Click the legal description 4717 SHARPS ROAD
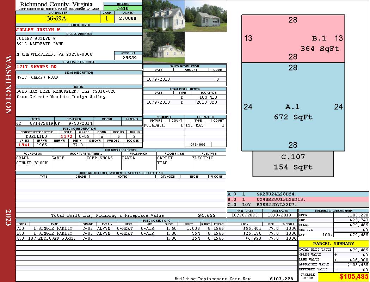The width and height of the screenshot is (370, 282). (37, 77)
